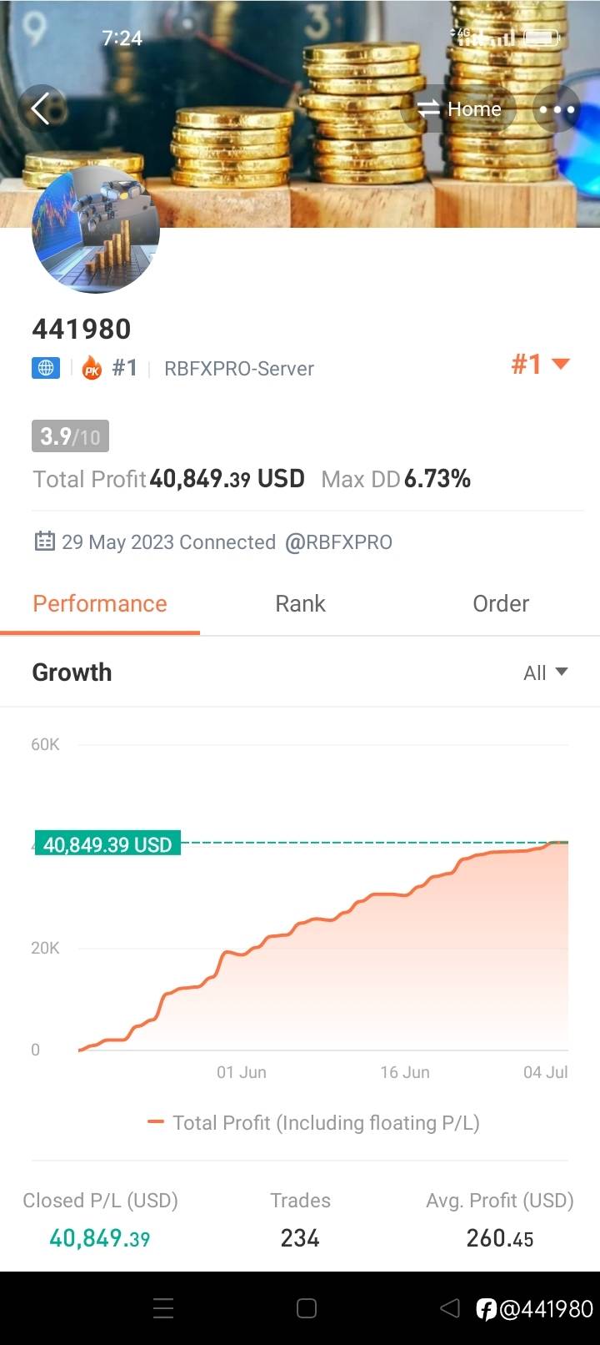Select the Performance tab

pos(100,603)
